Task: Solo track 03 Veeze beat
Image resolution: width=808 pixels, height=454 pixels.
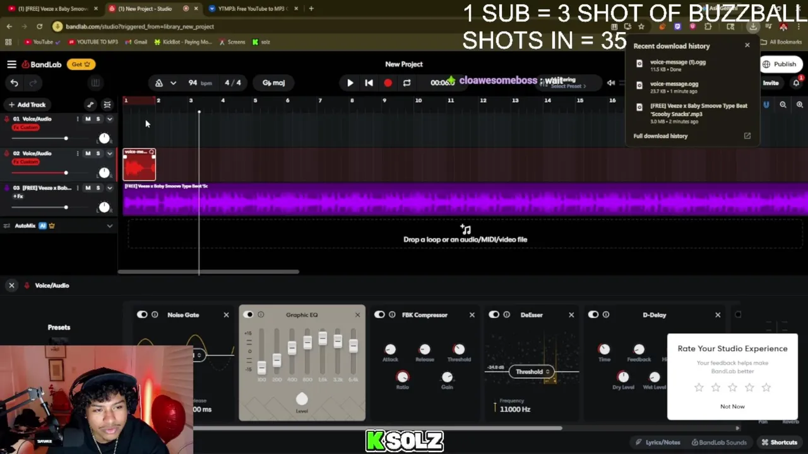Action: point(98,188)
